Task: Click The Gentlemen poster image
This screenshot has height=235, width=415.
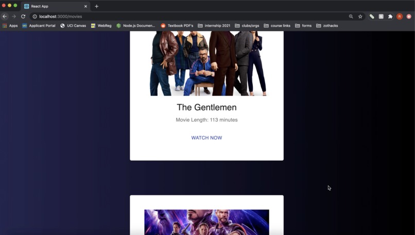Action: [206, 63]
